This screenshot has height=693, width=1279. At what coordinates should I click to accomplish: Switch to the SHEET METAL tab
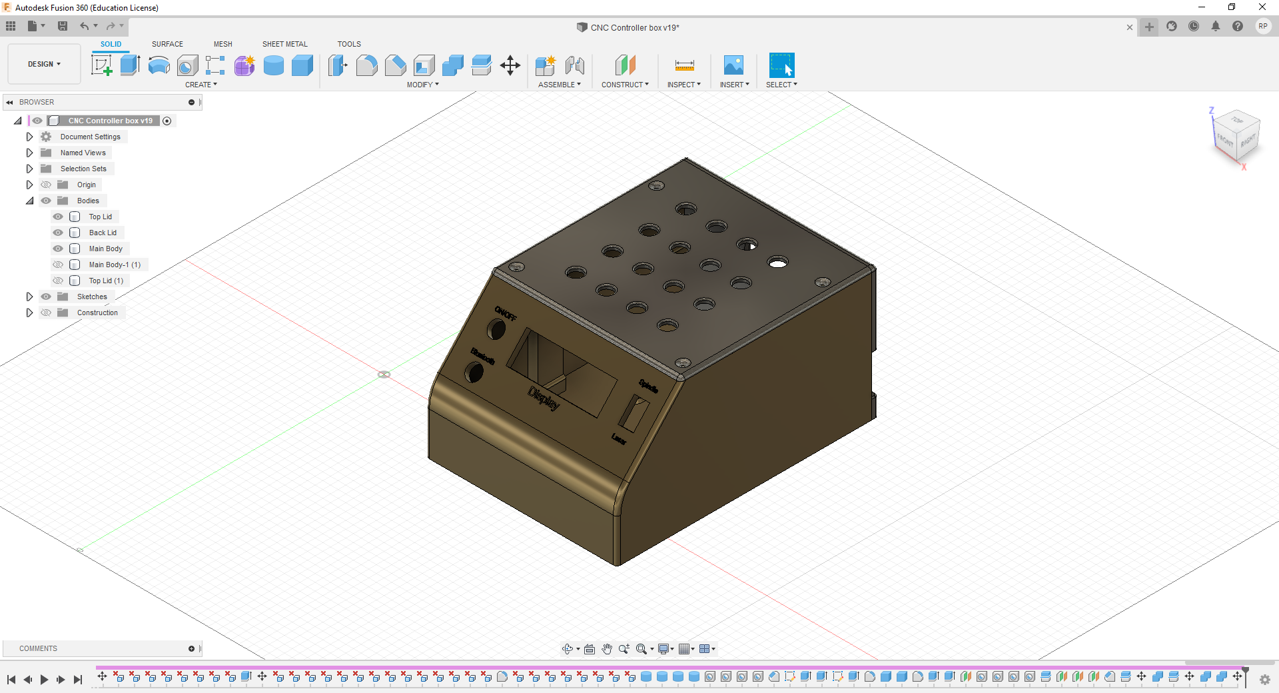284,44
